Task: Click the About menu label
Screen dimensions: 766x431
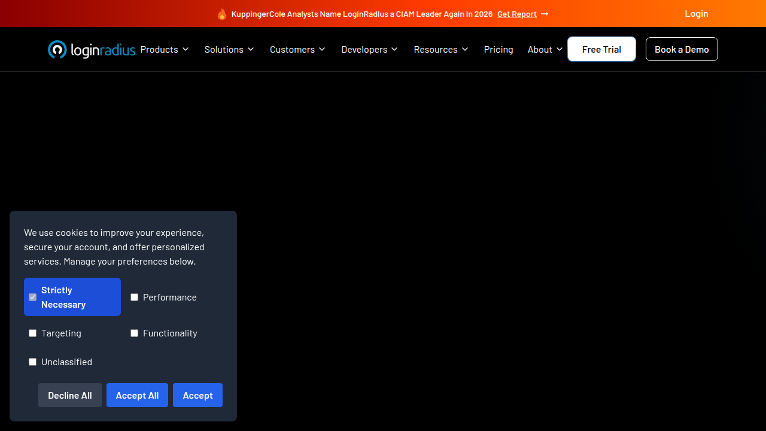Action: pos(540,50)
